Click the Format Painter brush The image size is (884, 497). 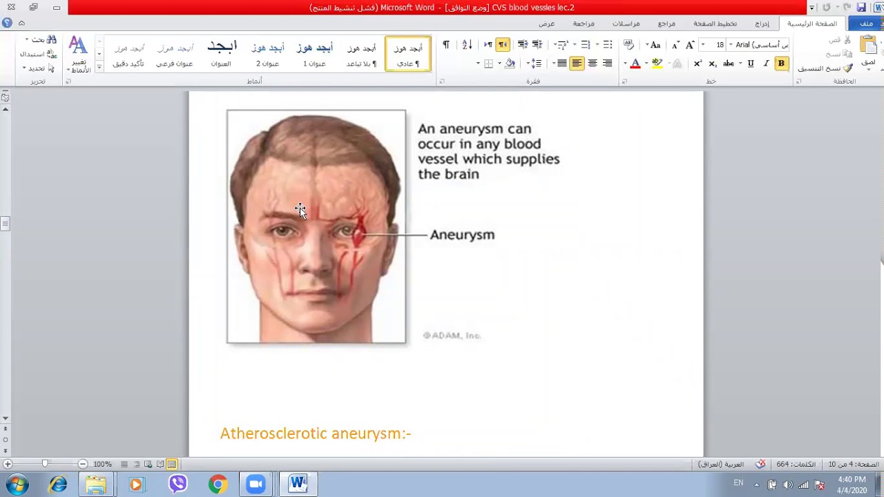847,68
